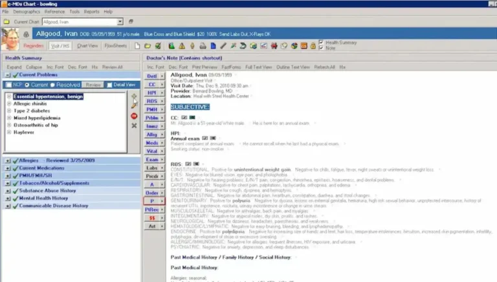The width and height of the screenshot is (497, 282).
Task: Click the graph chart toolbar icon
Action: [263, 46]
